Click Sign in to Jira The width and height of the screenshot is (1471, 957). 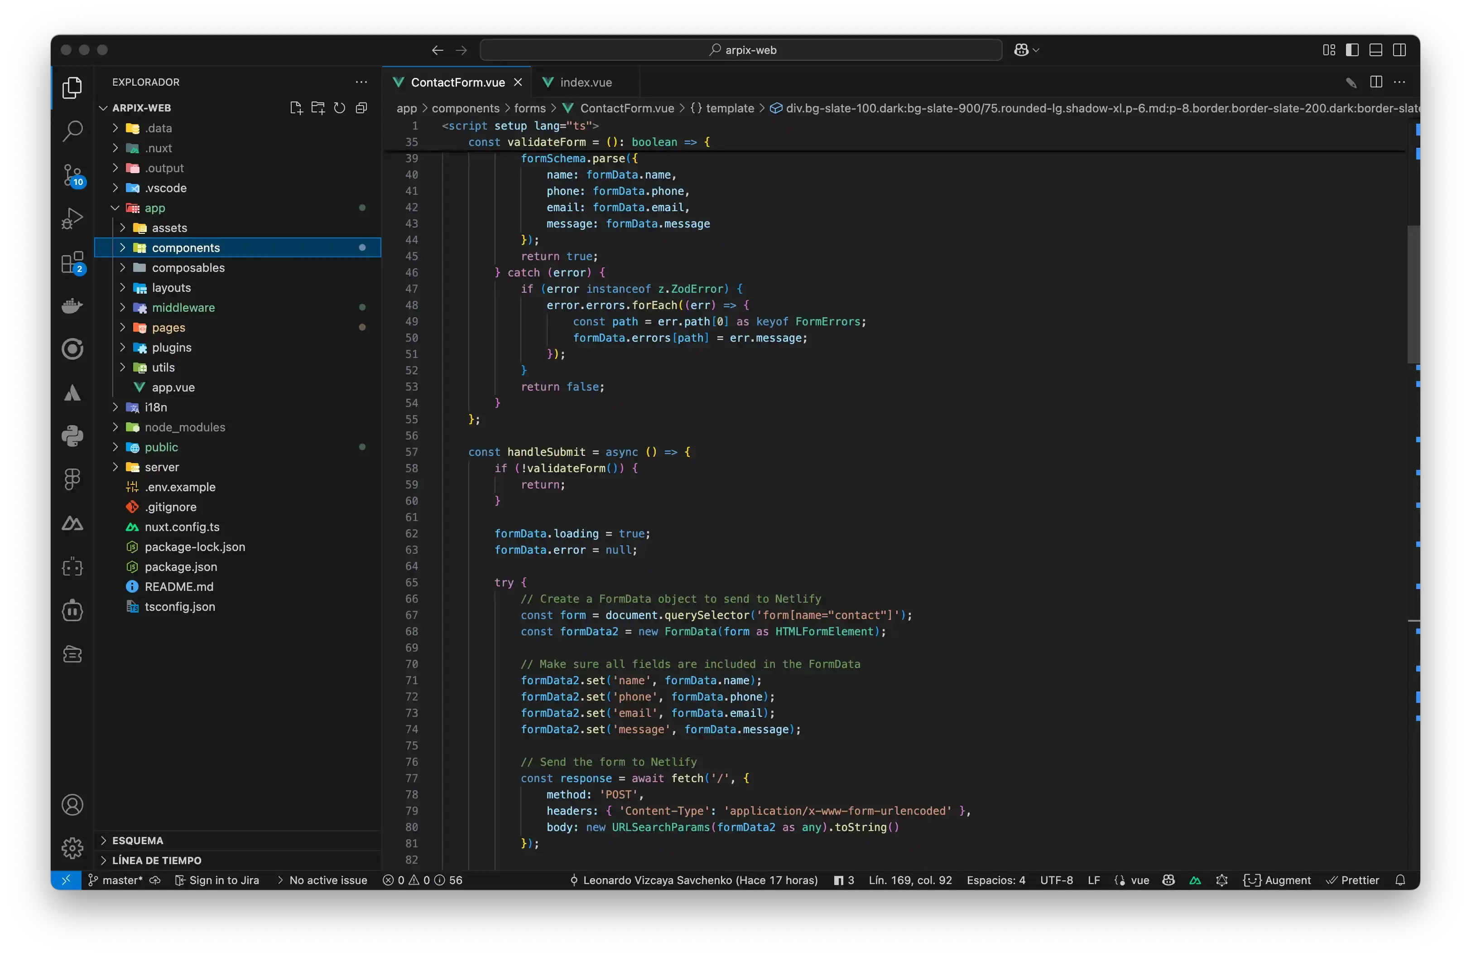click(217, 880)
